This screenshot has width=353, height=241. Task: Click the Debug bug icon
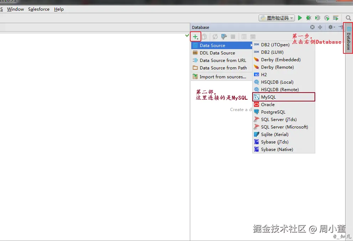click(308, 18)
